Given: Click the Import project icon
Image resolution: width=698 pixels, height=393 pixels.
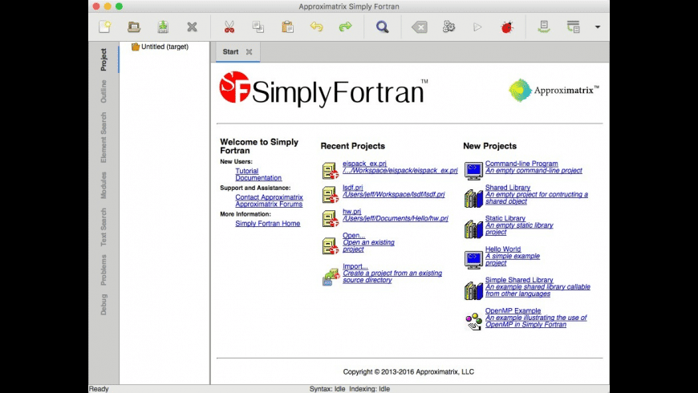Looking at the screenshot, I should (x=331, y=277).
